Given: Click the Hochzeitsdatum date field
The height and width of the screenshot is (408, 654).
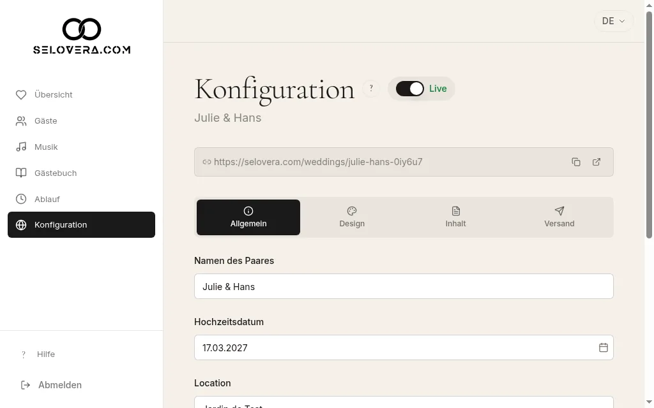Looking at the screenshot, I should [x=404, y=347].
